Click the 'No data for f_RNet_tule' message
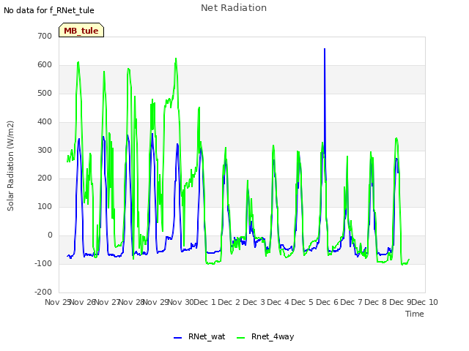The image size is (469, 351). pyautogui.click(x=49, y=10)
